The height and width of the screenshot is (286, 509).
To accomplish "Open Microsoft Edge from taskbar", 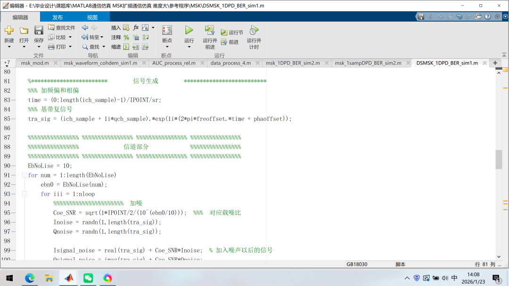I will (30, 278).
